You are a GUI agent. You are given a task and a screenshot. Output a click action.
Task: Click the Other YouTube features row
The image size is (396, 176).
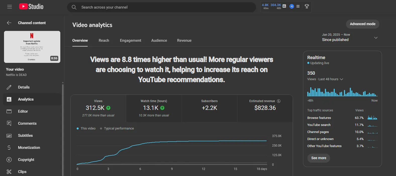tap(342, 146)
